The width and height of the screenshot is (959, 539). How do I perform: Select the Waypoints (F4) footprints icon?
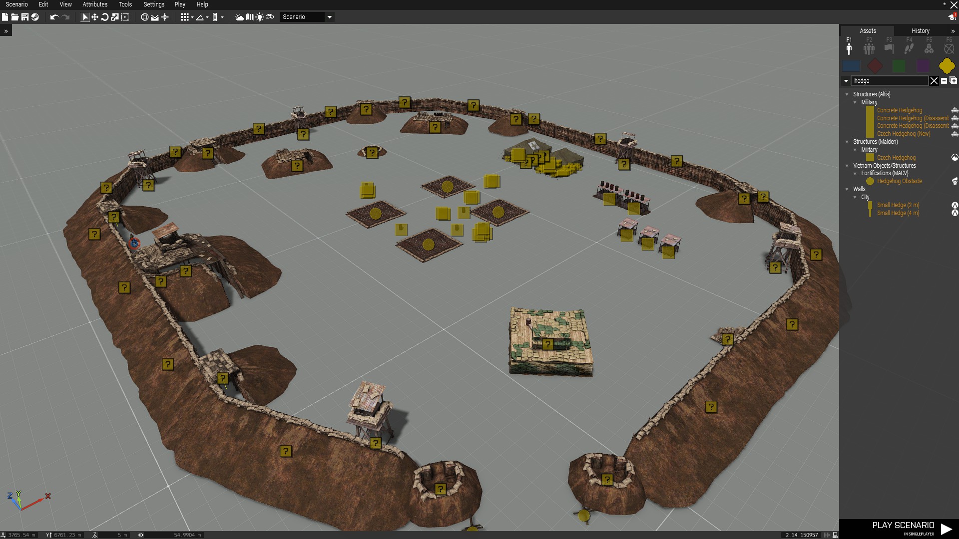tap(909, 48)
